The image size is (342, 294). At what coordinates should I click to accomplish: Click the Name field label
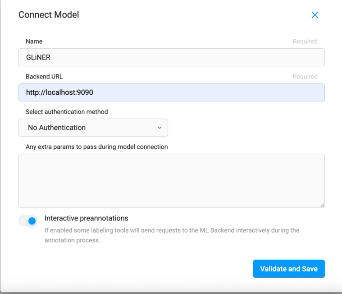pyautogui.click(x=34, y=41)
